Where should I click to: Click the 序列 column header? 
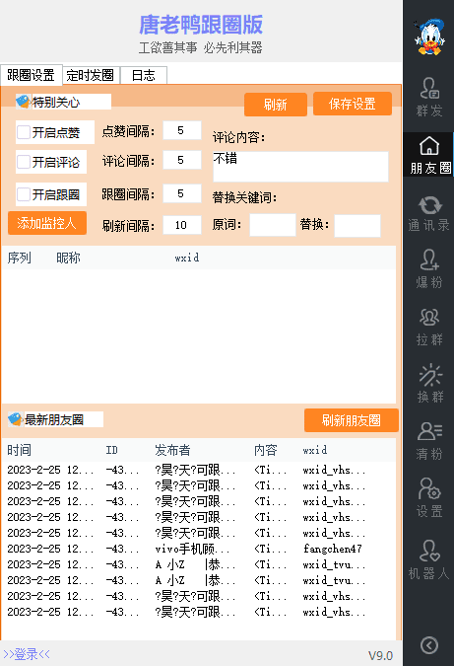click(x=19, y=258)
